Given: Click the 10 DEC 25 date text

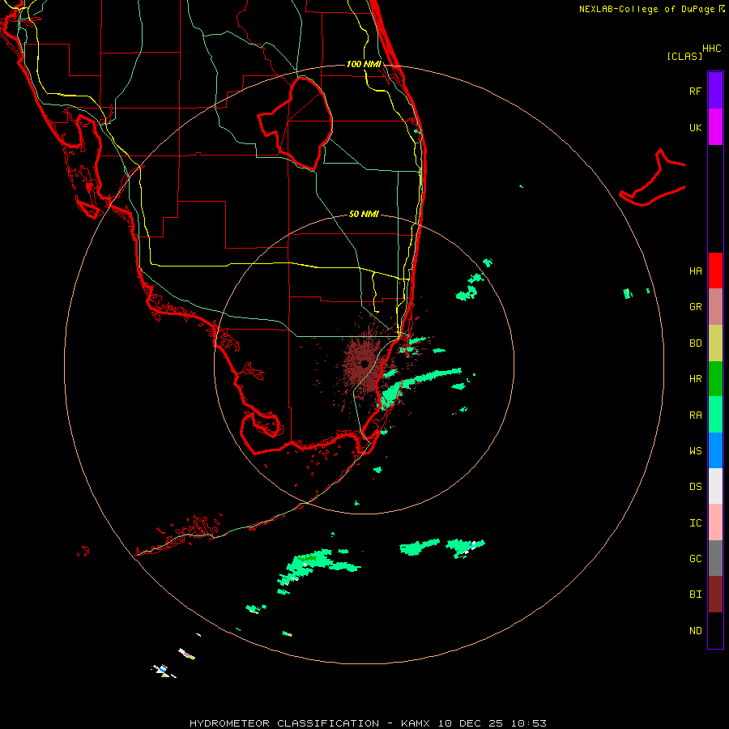Looking at the screenshot, I should point(471,723).
